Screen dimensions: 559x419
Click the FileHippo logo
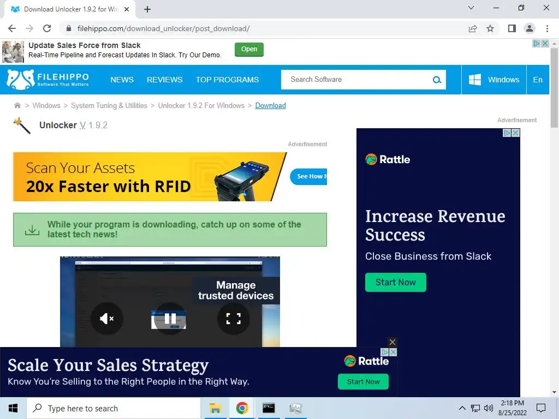pos(48,80)
